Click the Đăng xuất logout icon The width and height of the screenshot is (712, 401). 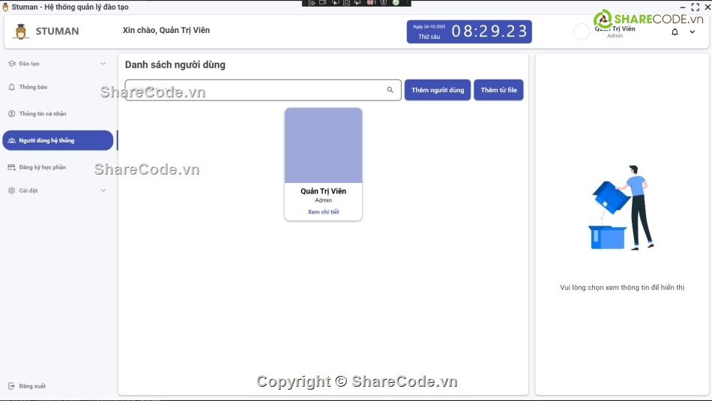tap(11, 386)
